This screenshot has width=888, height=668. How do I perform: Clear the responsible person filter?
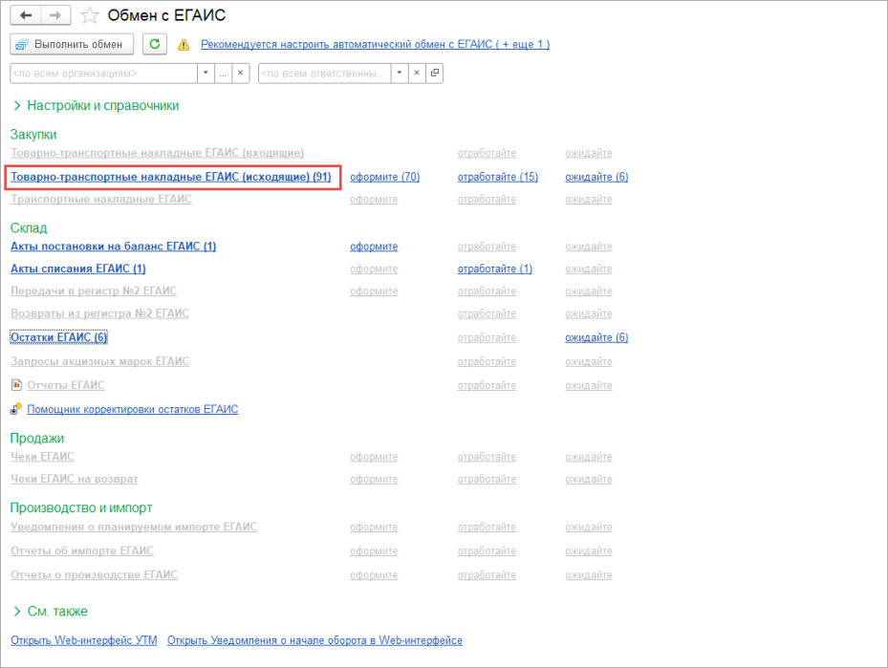point(417,73)
